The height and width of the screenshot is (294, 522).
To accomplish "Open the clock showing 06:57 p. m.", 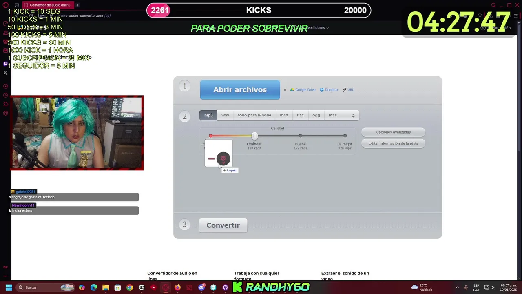I will tap(509, 287).
